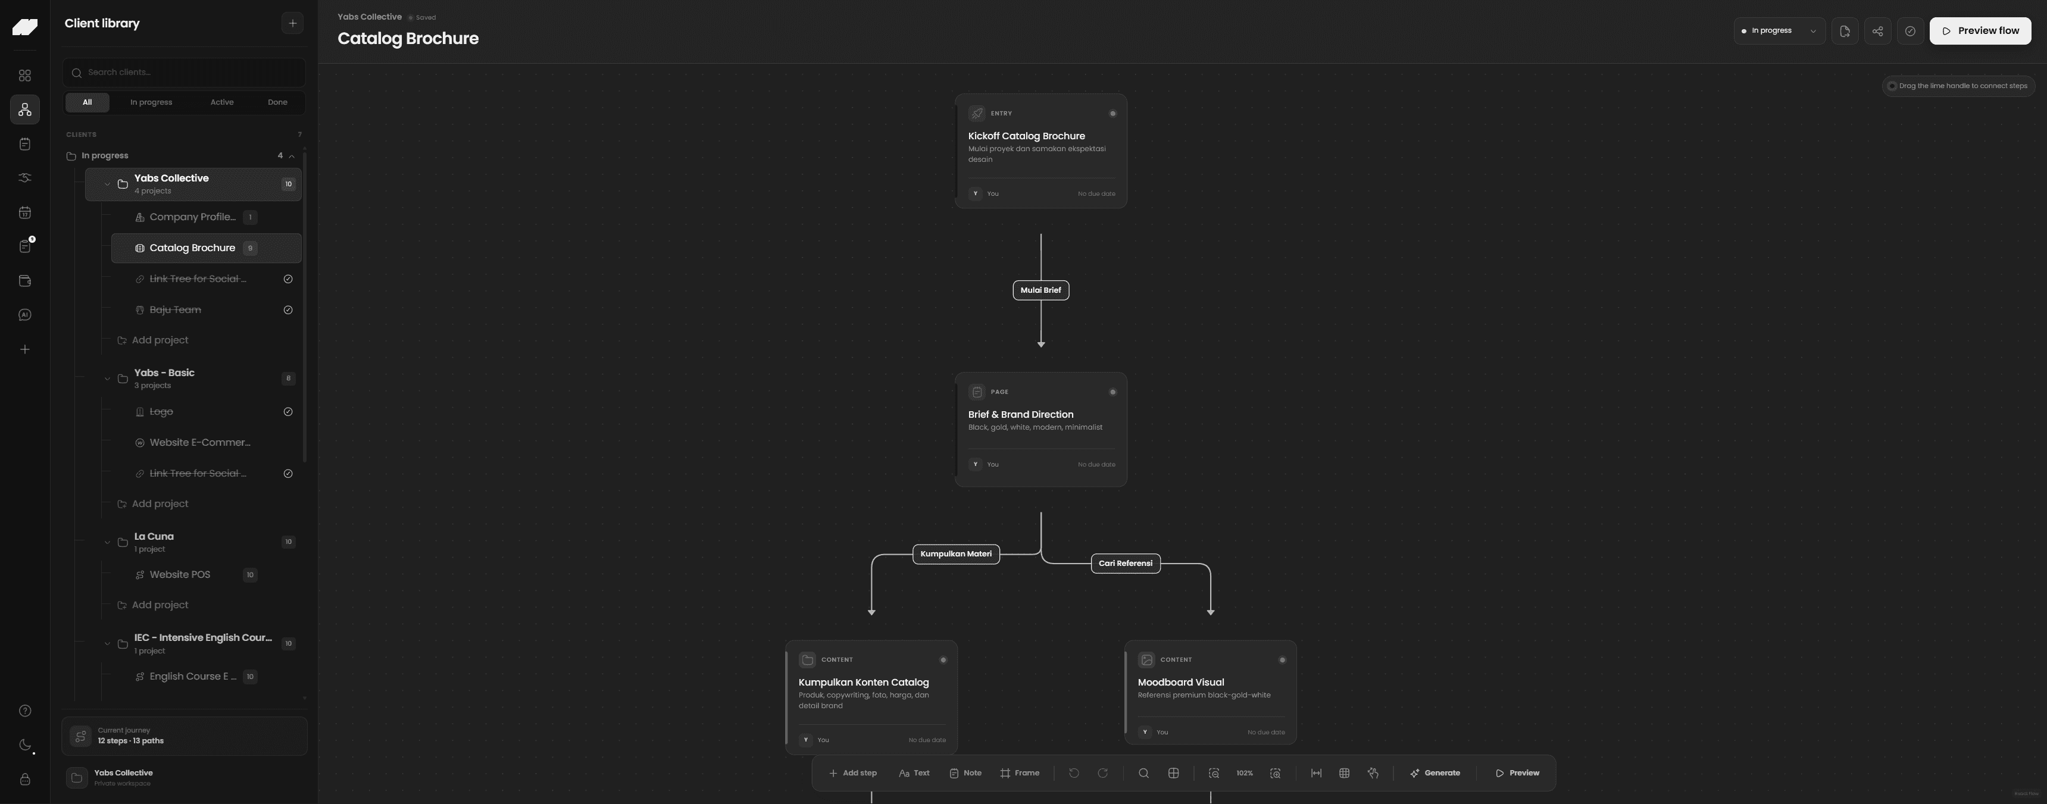Screen dimensions: 2047x804
Task: Click the center view crosshair icon in toolbar
Action: coord(1173,773)
